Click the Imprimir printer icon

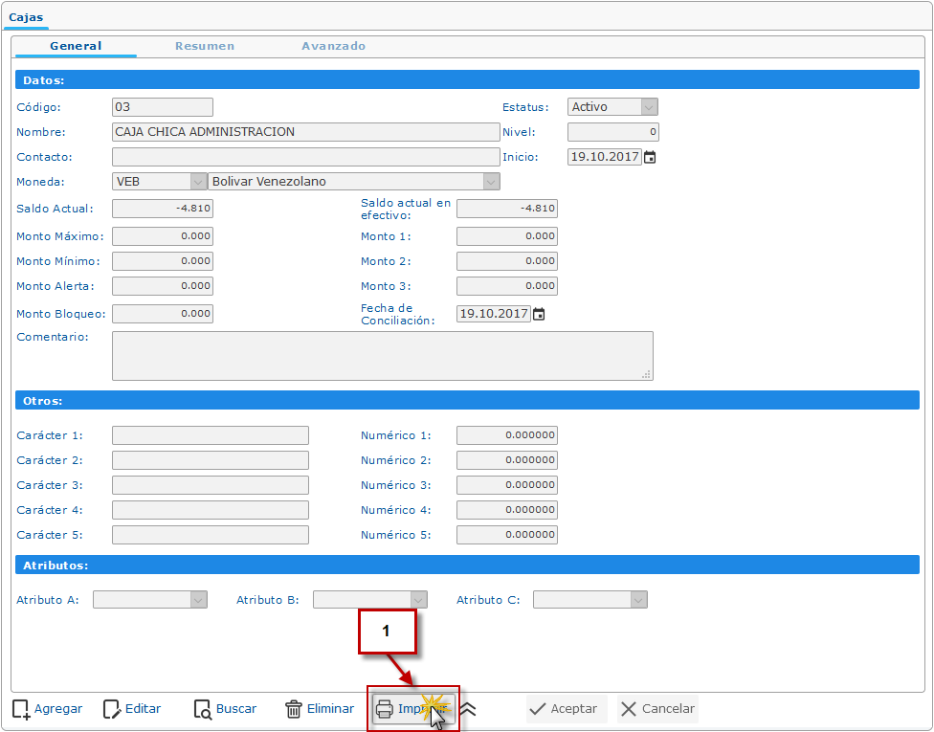click(x=385, y=709)
